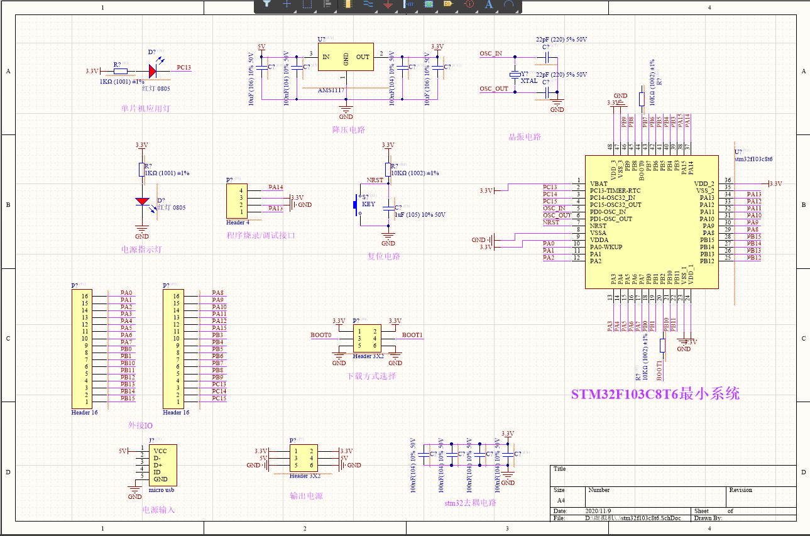The image size is (810, 536).
Task: Open the selection Filter tool
Action: point(266,4)
